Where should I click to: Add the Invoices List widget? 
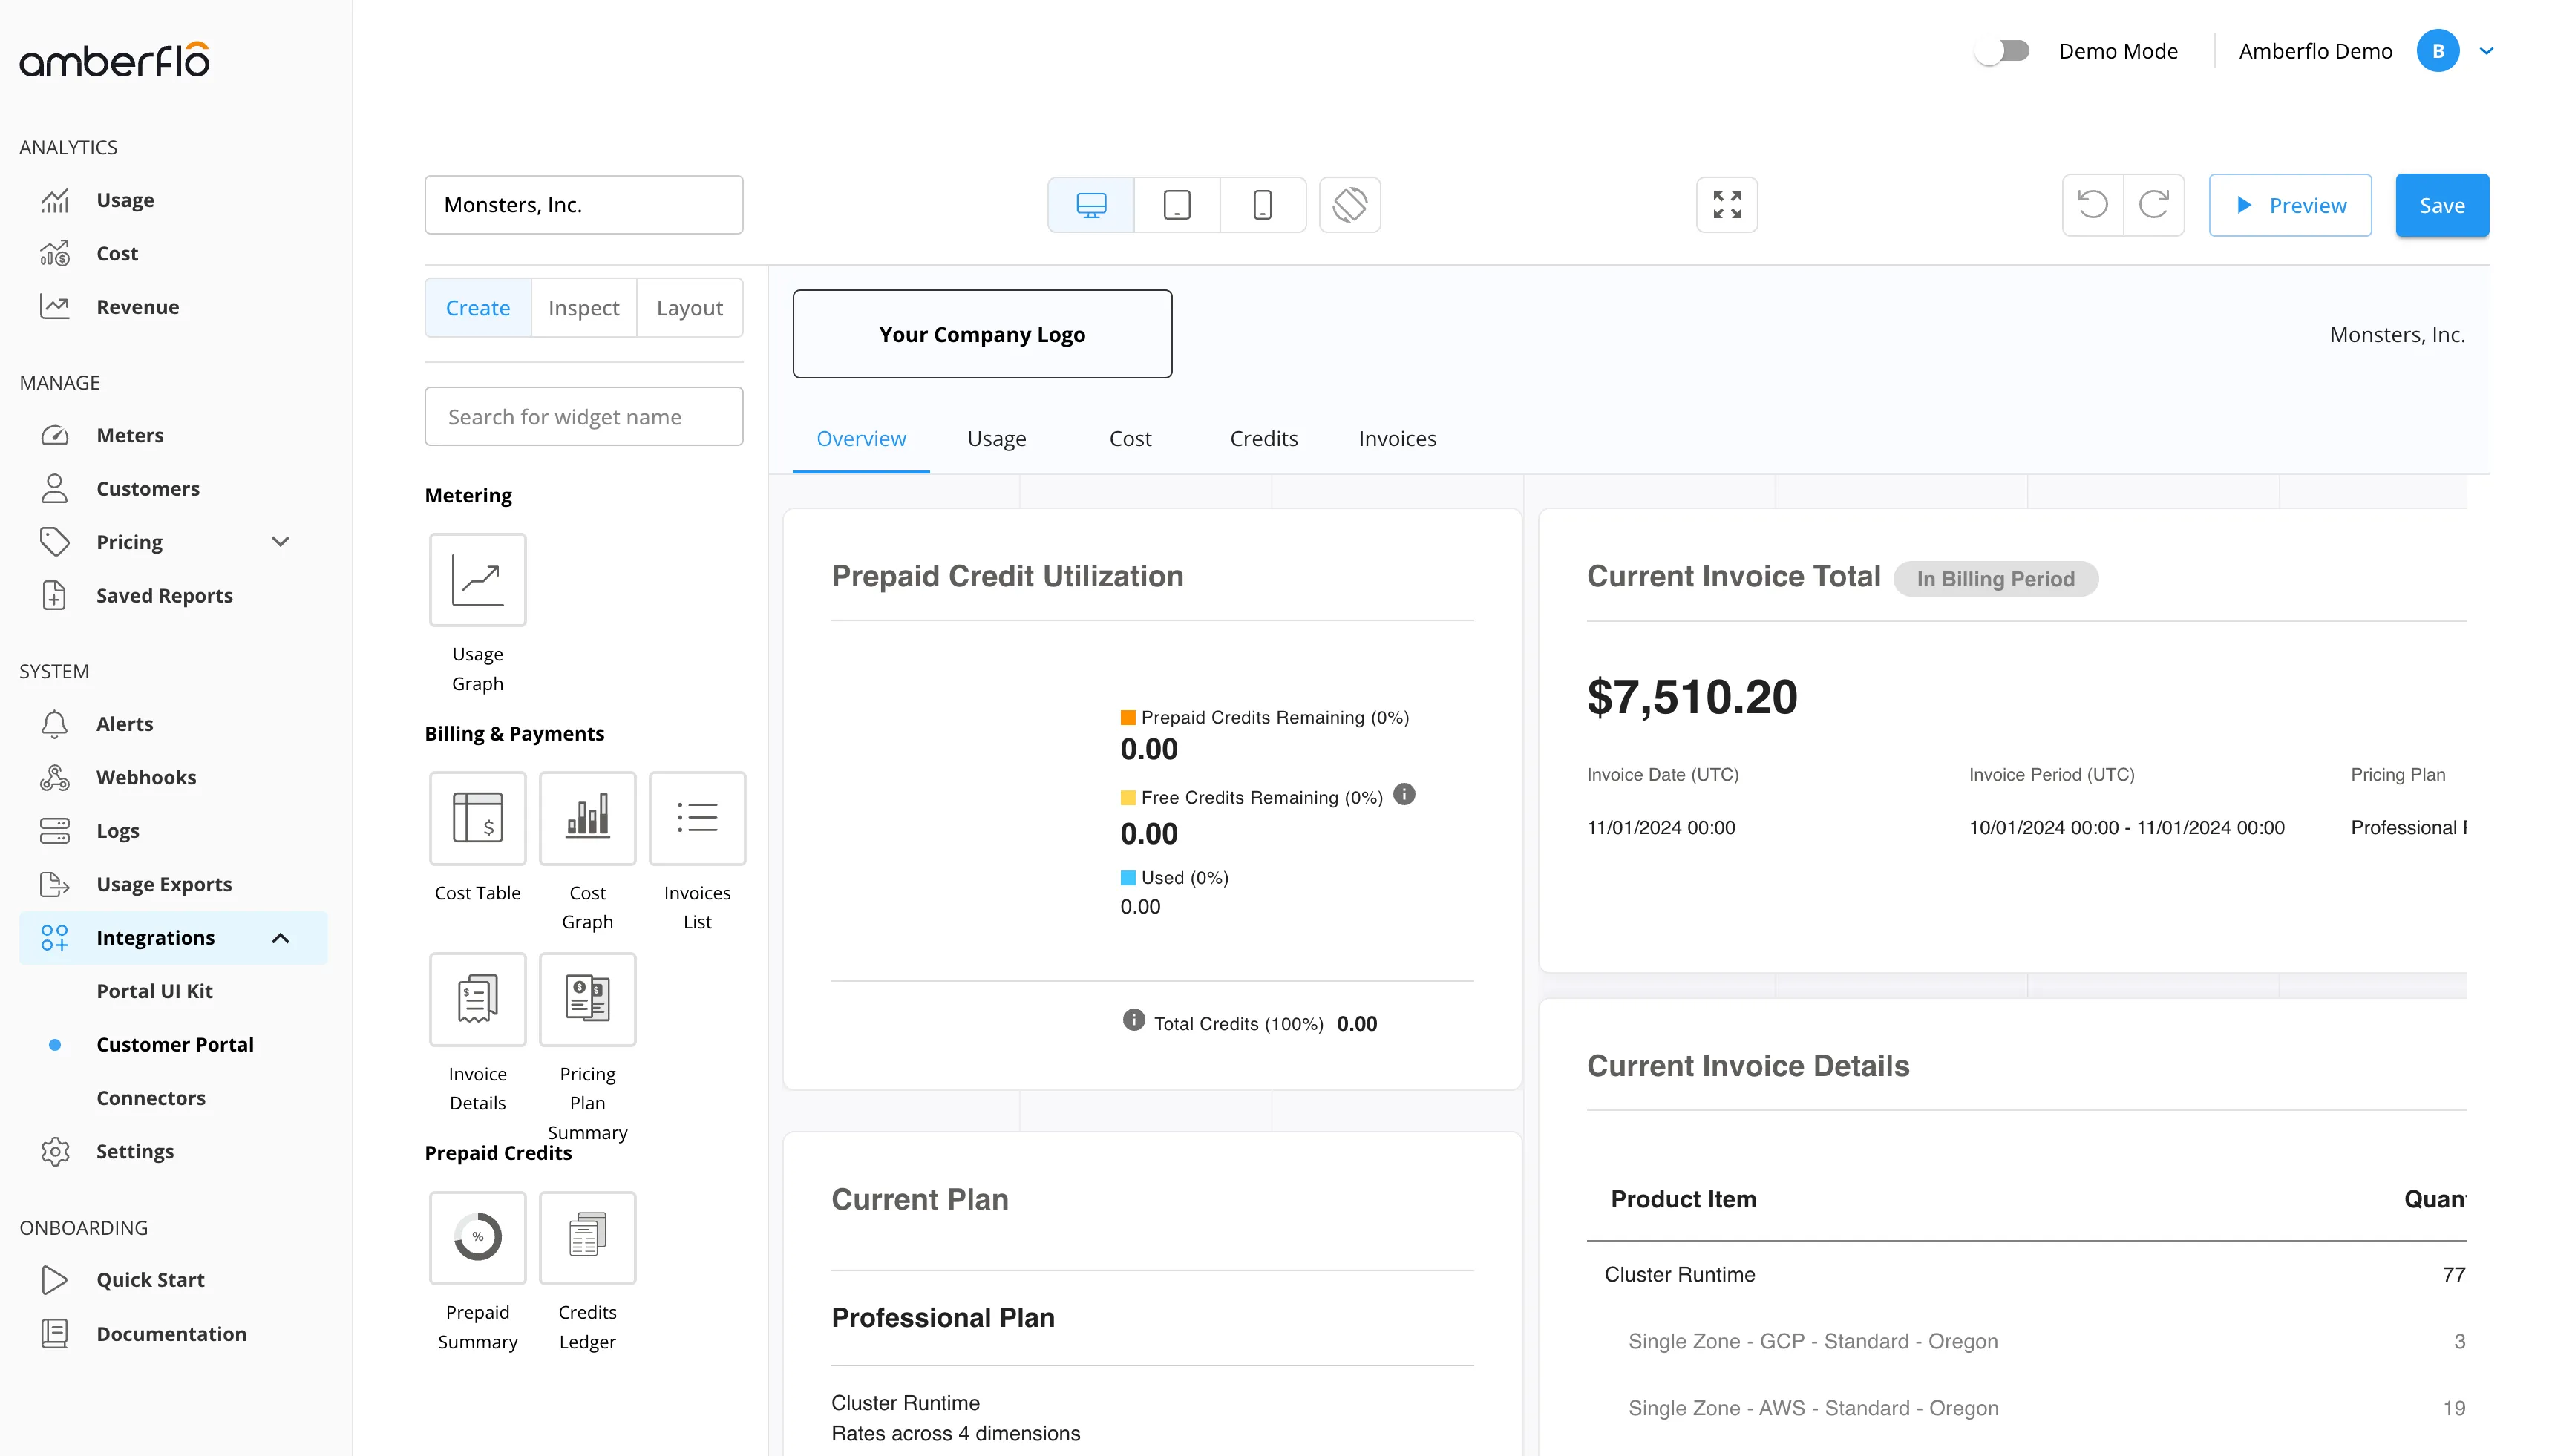click(698, 818)
